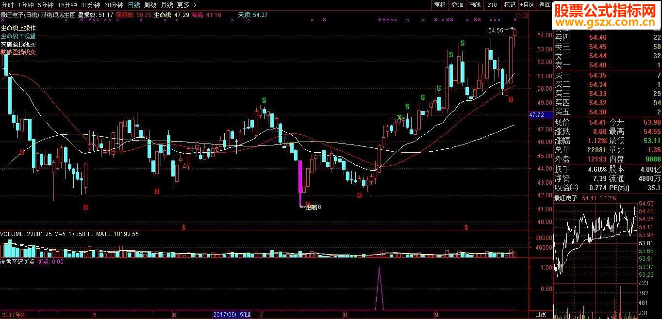This screenshot has height=319, width=662.
Task: Click the 标记 mark button
Action: click(510, 5)
